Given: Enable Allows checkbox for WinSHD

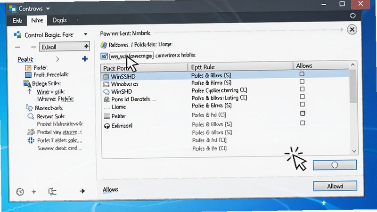Looking at the screenshot, I should pyautogui.click(x=302, y=89).
